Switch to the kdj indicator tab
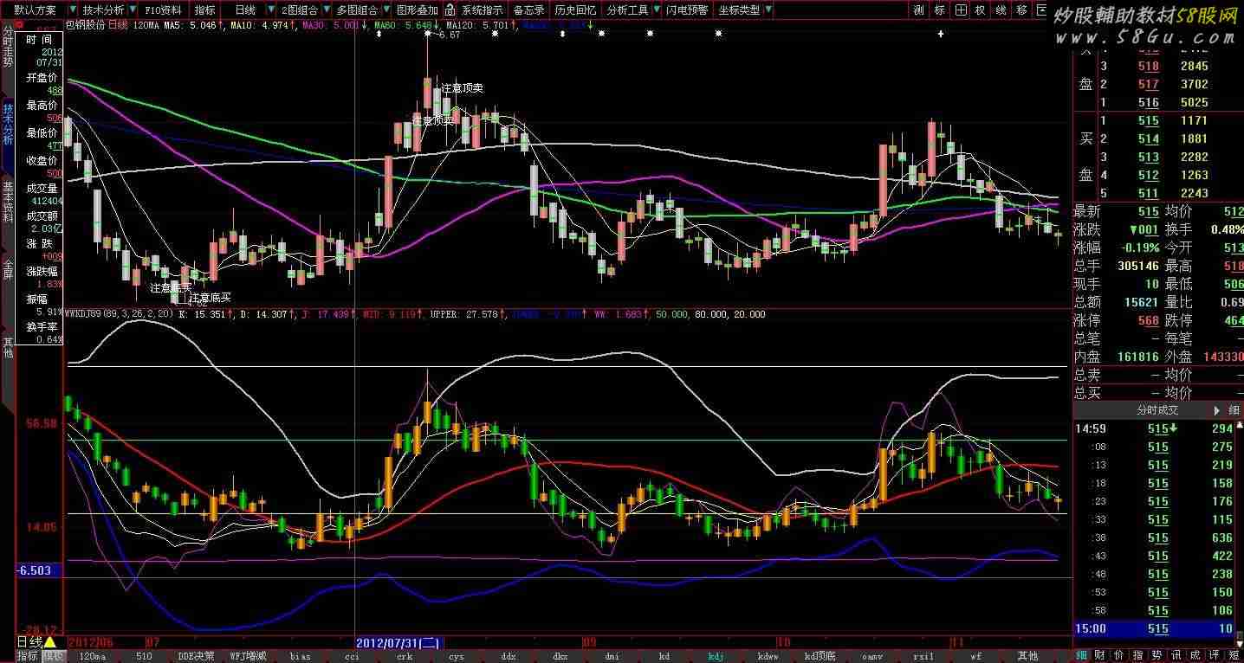 click(716, 656)
